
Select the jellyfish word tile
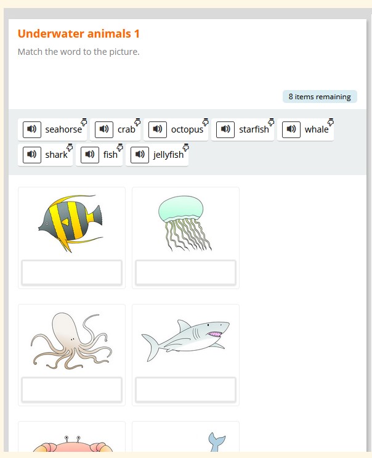[x=157, y=155]
